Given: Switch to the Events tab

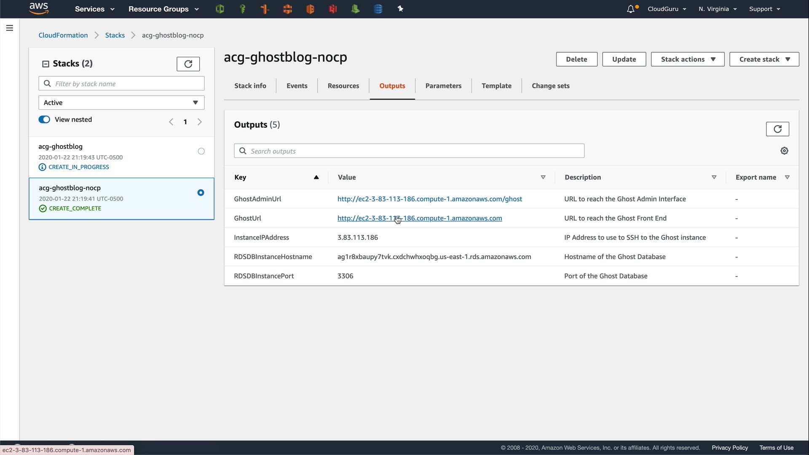Looking at the screenshot, I should [x=297, y=86].
